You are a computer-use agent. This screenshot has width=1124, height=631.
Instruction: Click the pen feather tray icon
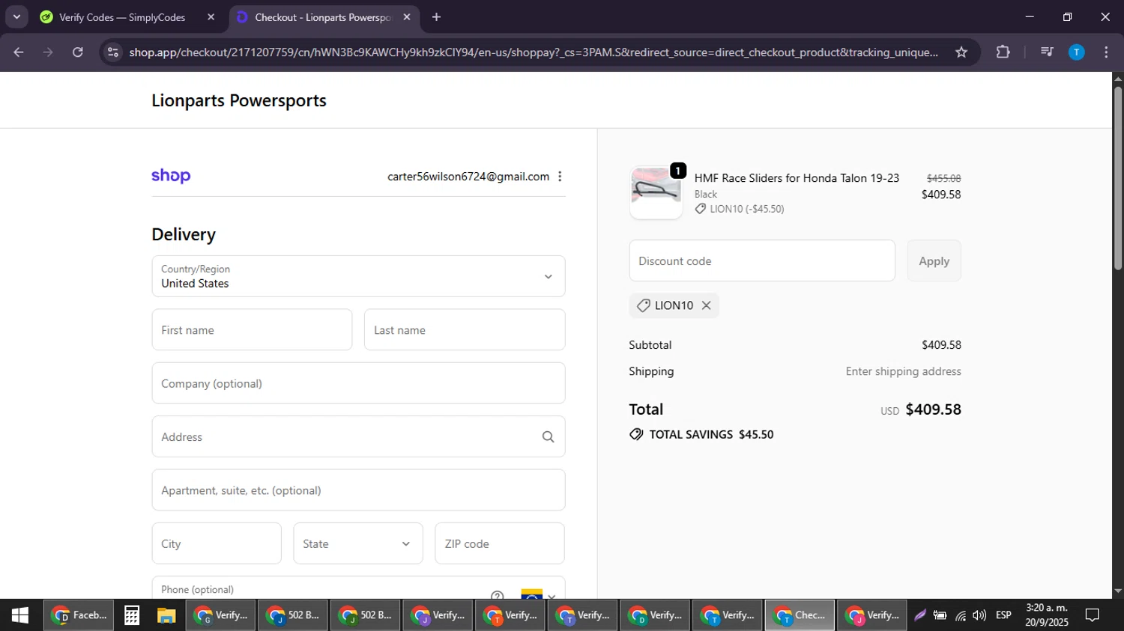coord(920,615)
